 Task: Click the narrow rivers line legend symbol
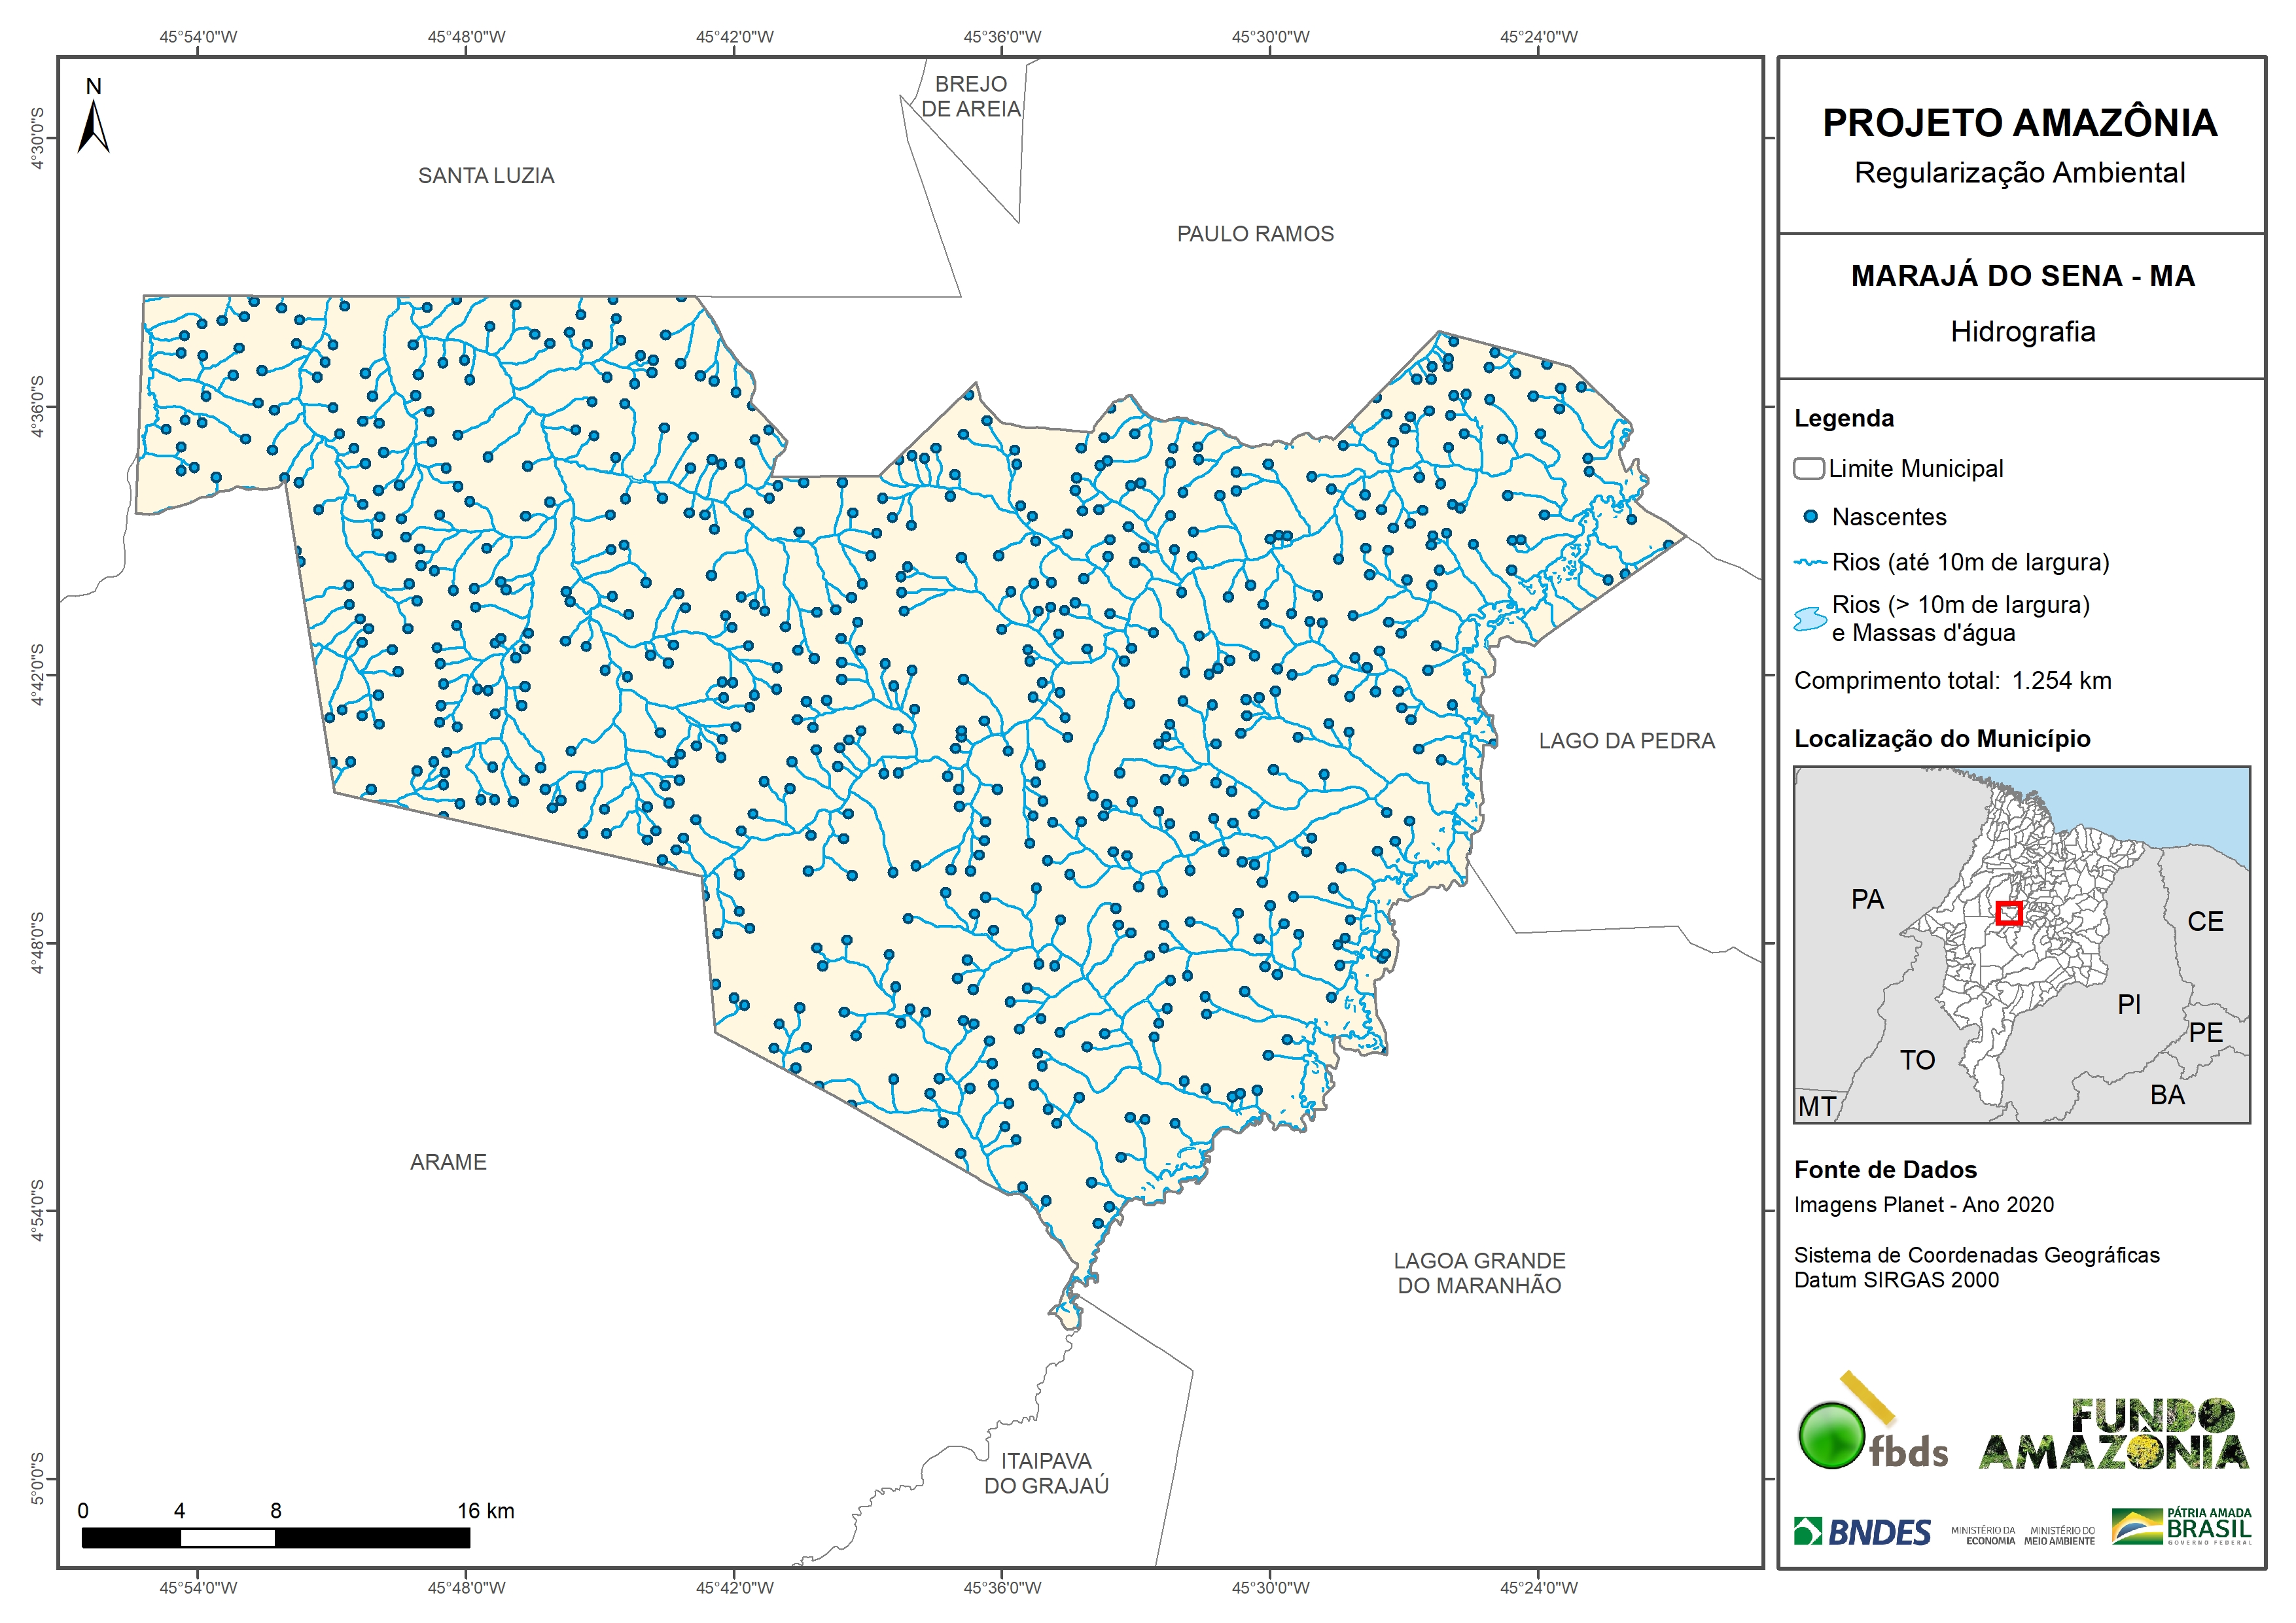click(x=1810, y=563)
